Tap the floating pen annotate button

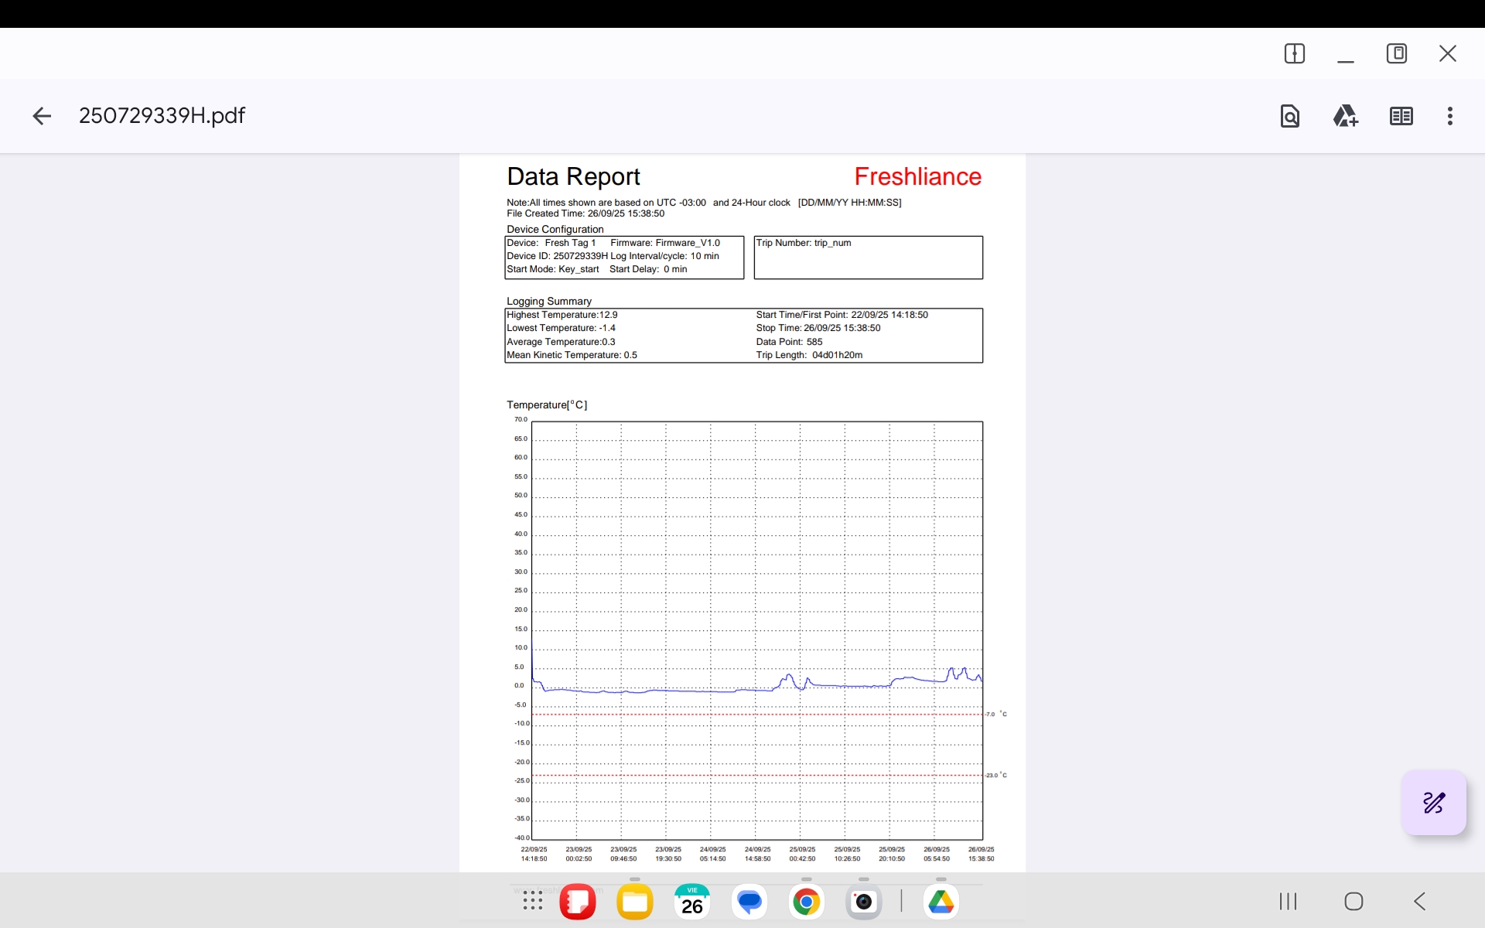1433,803
